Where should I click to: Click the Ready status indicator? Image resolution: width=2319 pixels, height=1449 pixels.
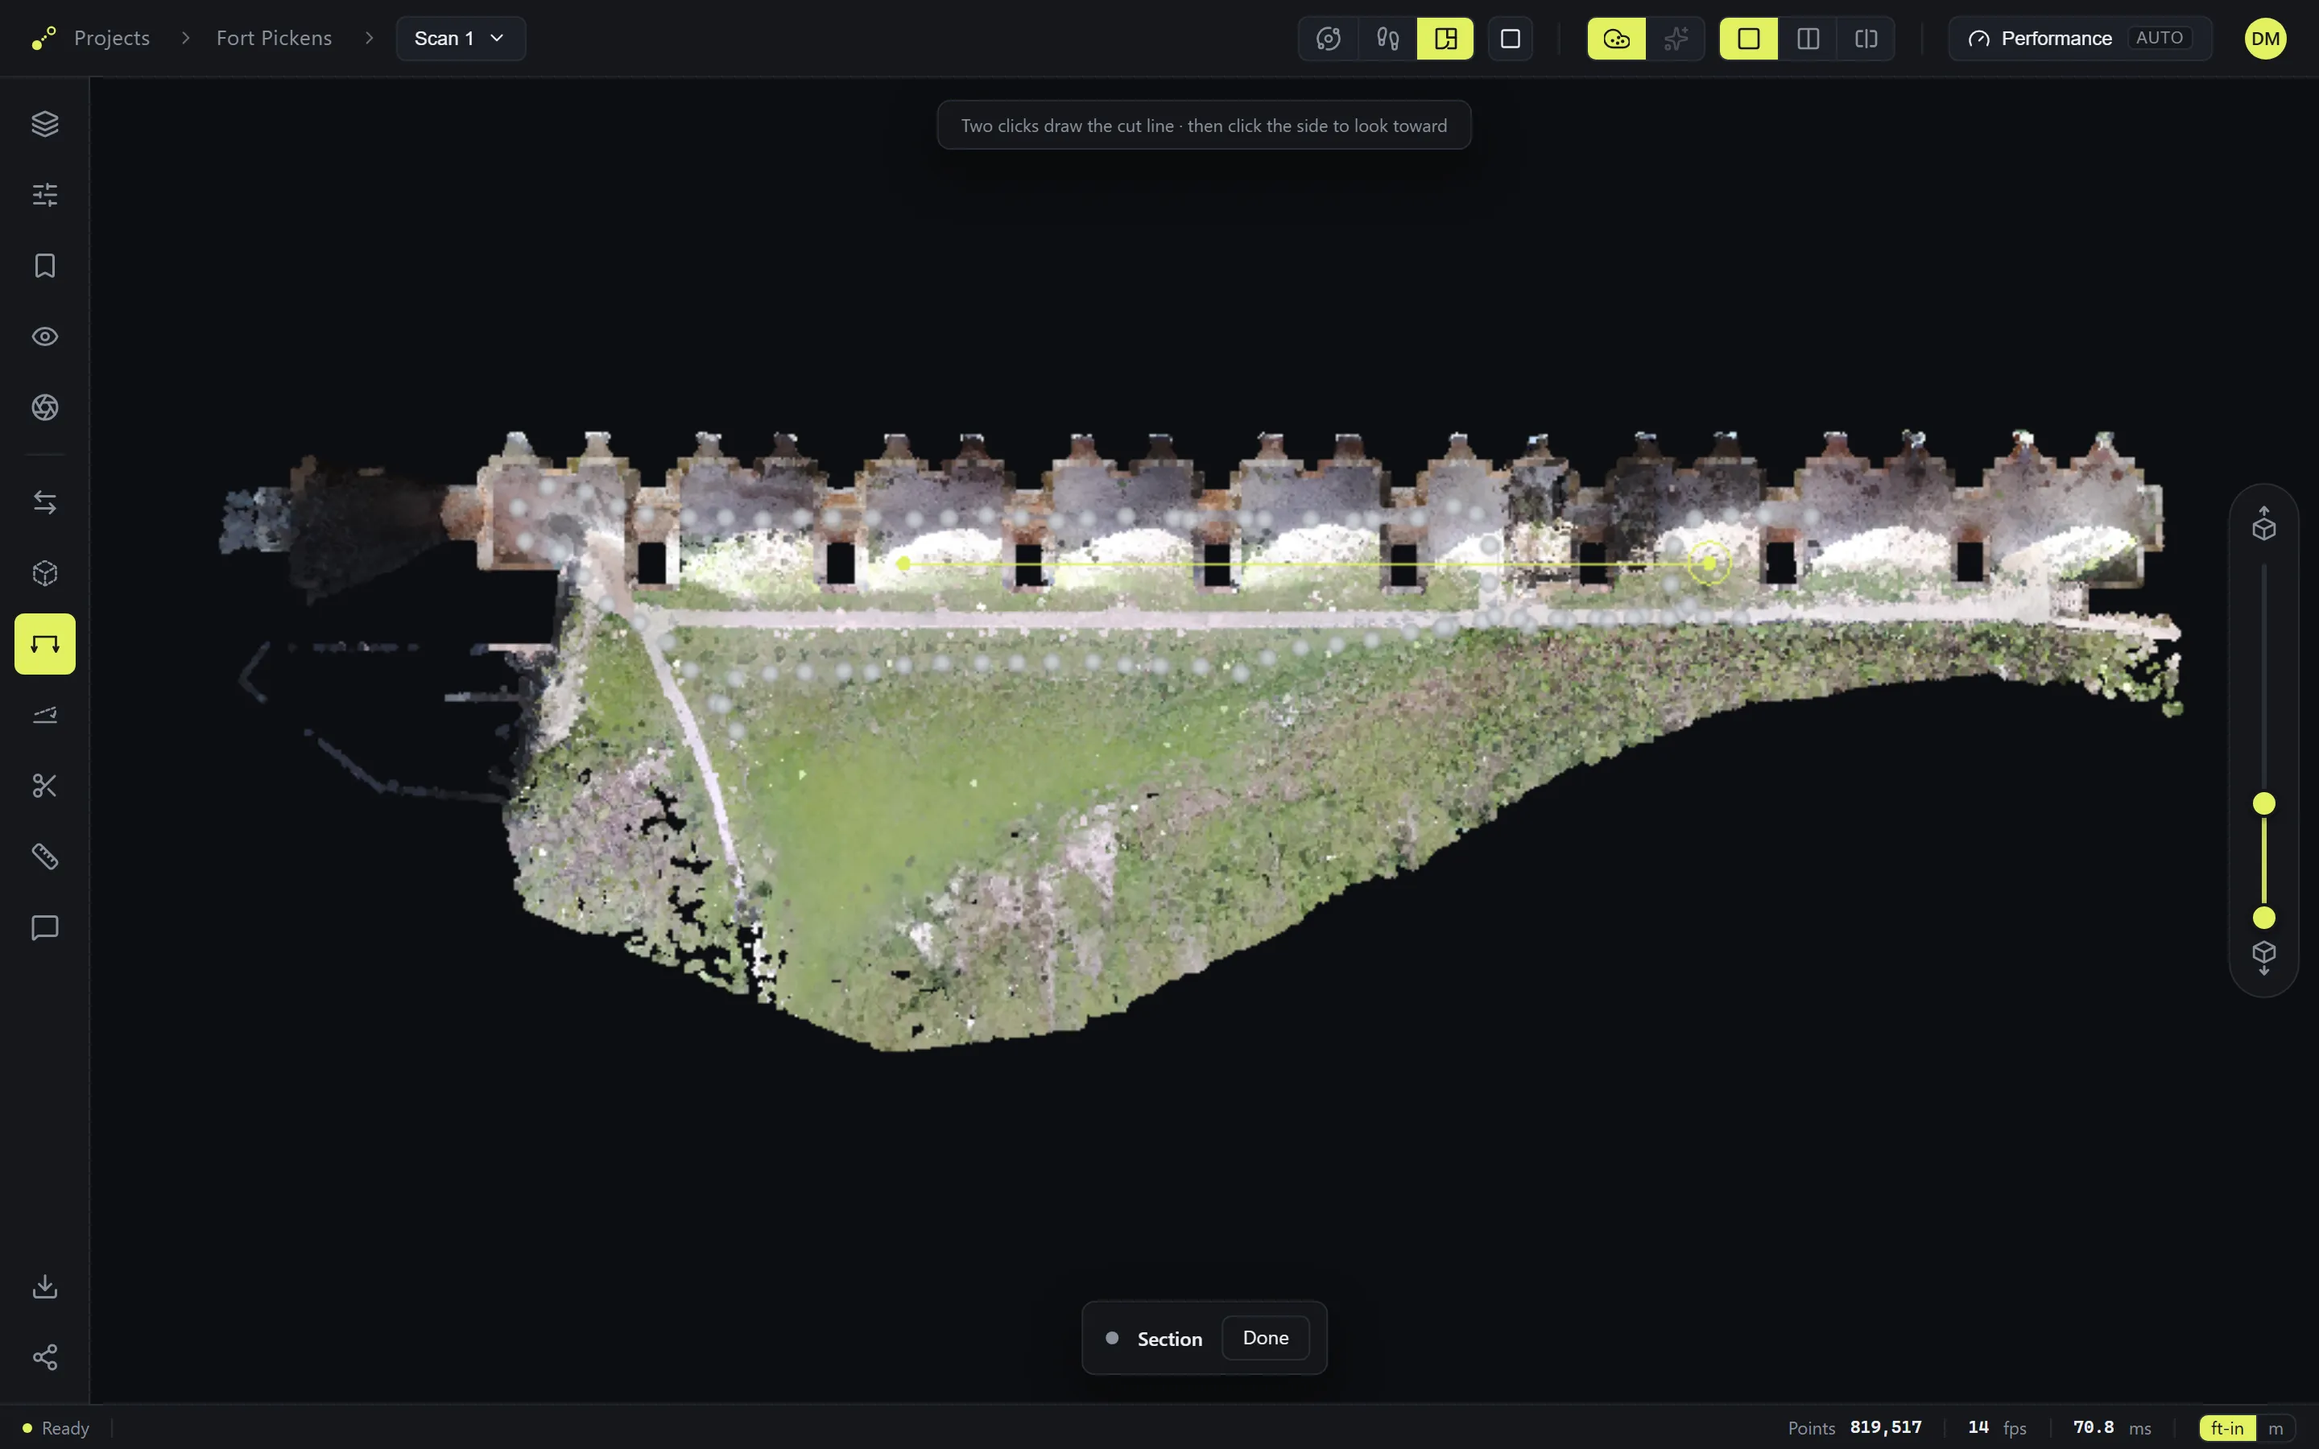pyautogui.click(x=56, y=1428)
